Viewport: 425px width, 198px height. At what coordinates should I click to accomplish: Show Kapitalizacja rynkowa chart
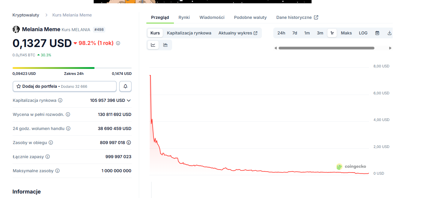(189, 33)
